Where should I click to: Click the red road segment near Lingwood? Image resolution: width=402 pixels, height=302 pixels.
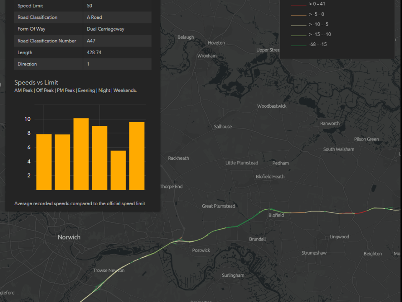point(360,213)
